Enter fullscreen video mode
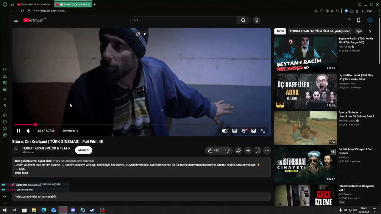This screenshot has height=214, width=381. tap(263, 131)
